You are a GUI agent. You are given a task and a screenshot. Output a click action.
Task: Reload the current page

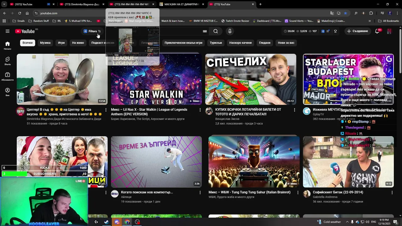point(19,13)
